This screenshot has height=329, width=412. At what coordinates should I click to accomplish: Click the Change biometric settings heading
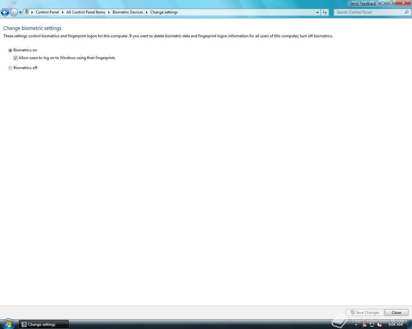tap(32, 28)
